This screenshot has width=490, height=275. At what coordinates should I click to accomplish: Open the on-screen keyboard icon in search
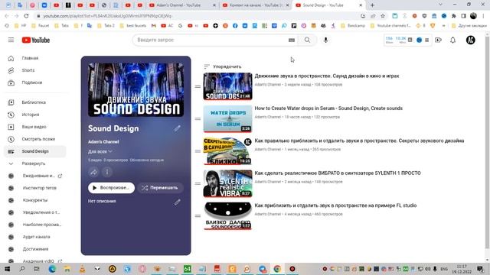tap(292, 40)
